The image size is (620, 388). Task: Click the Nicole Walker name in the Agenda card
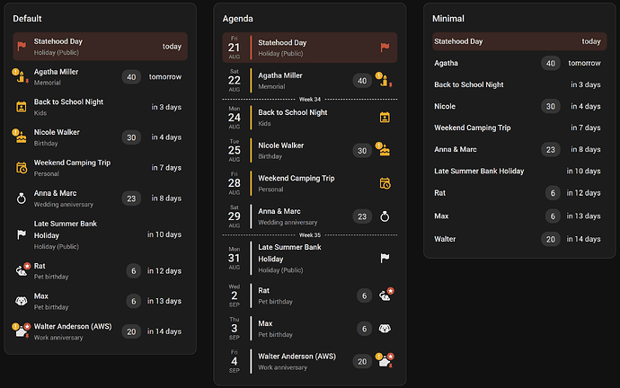coord(280,145)
